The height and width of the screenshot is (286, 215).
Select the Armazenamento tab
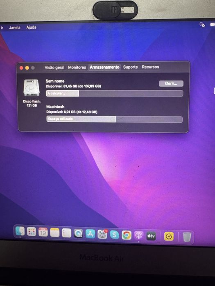tap(104, 67)
